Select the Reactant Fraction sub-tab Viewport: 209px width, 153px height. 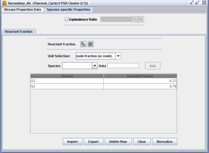tap(19, 32)
